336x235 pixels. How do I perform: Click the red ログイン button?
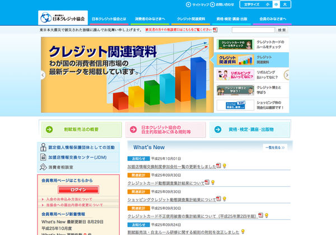click(x=78, y=190)
